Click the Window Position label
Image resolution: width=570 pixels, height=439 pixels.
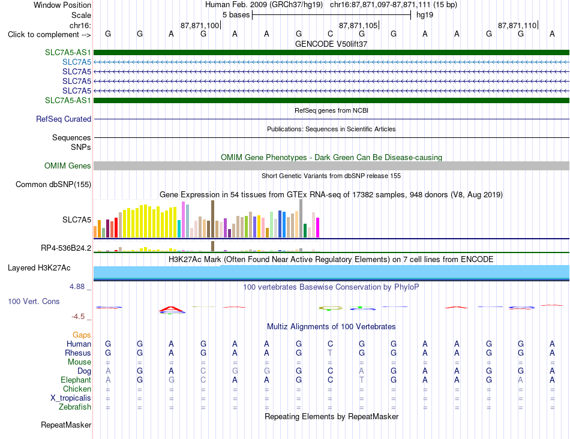click(x=62, y=5)
